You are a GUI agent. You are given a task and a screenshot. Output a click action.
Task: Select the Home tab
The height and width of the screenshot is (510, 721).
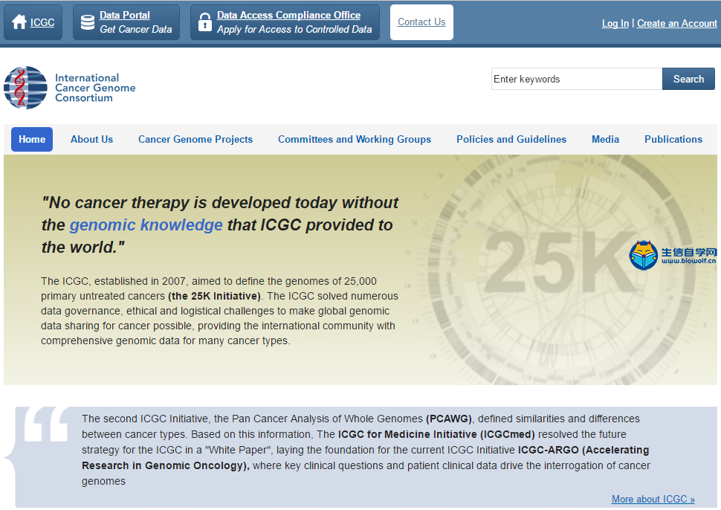(32, 139)
